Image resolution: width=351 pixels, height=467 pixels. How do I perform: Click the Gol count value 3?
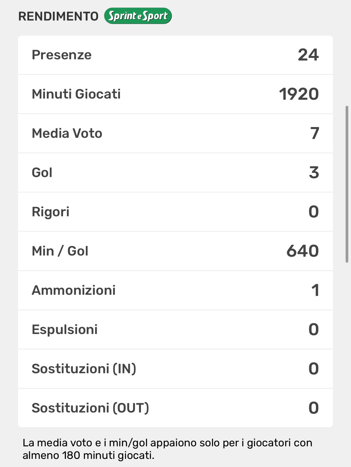[x=314, y=173]
